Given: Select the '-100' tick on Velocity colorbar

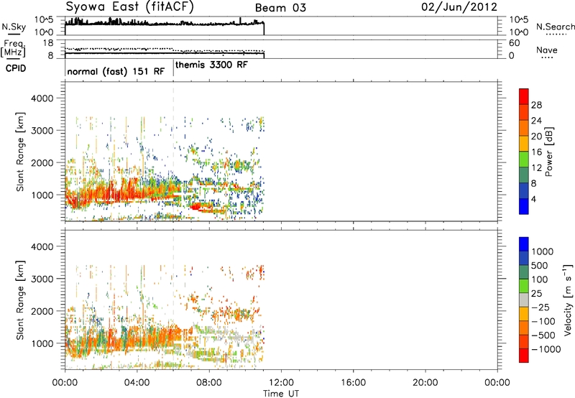Looking at the screenshot, I should tap(543, 321).
